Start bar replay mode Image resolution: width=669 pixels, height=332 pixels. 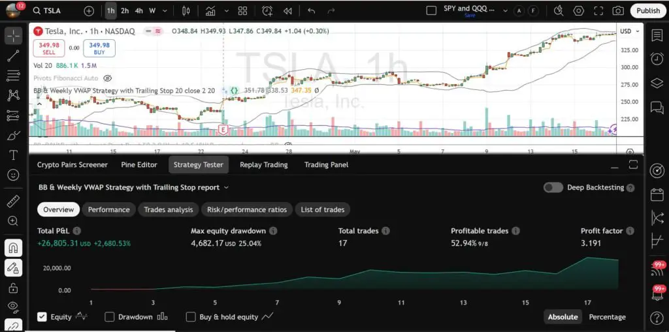coord(287,11)
